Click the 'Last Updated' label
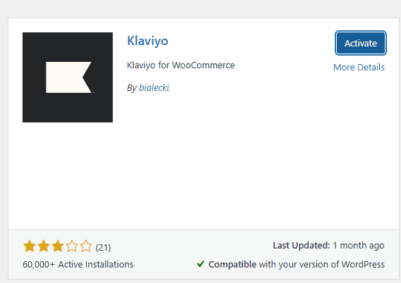The image size is (401, 283). pos(302,246)
